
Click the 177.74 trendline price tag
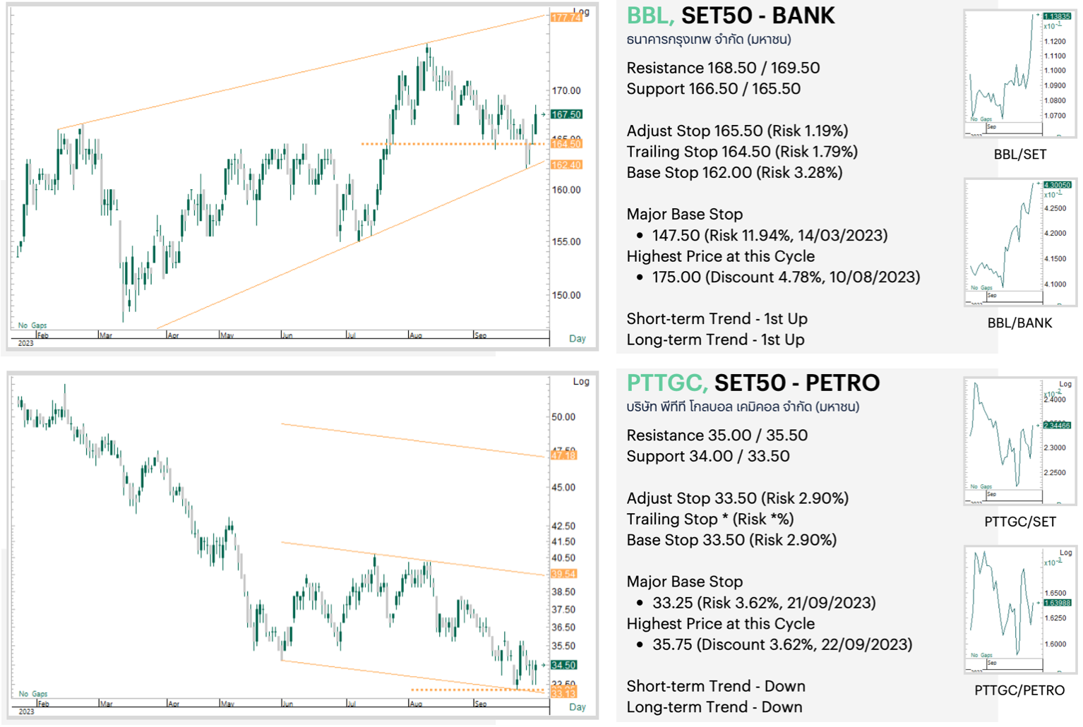pos(566,17)
